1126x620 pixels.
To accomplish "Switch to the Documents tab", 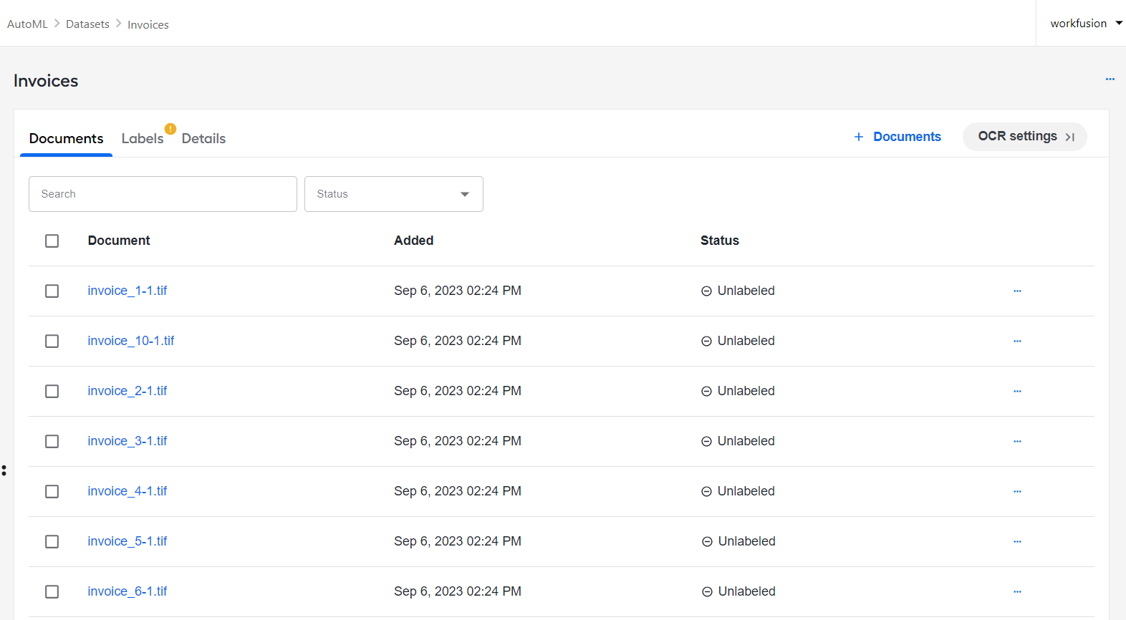I will click(x=66, y=138).
